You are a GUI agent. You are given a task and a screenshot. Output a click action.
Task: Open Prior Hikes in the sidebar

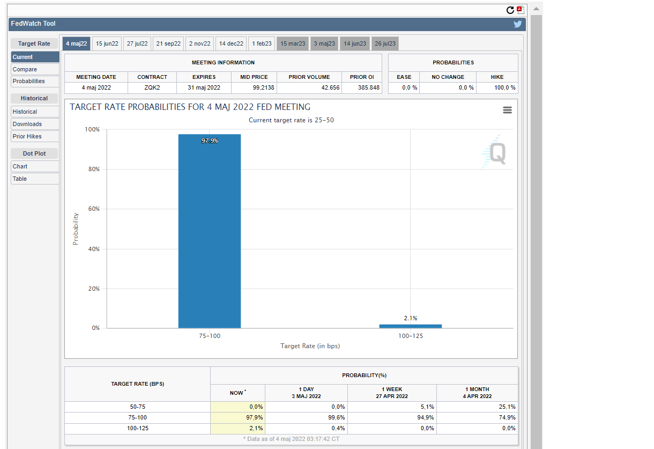(x=35, y=136)
